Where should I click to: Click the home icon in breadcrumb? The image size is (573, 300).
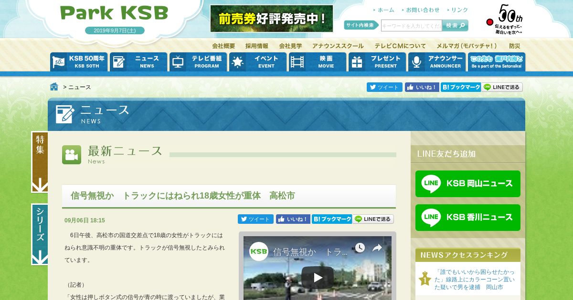tap(54, 87)
